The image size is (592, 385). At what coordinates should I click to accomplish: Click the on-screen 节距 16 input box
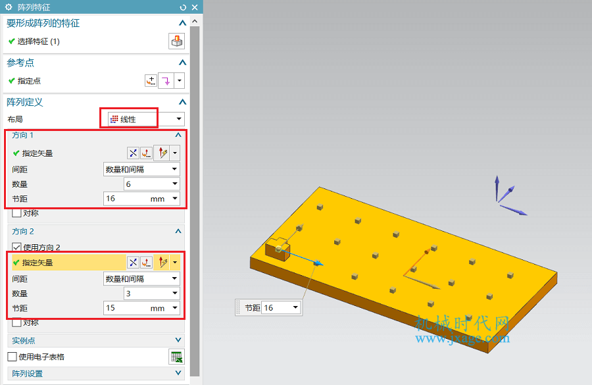pyautogui.click(x=276, y=307)
